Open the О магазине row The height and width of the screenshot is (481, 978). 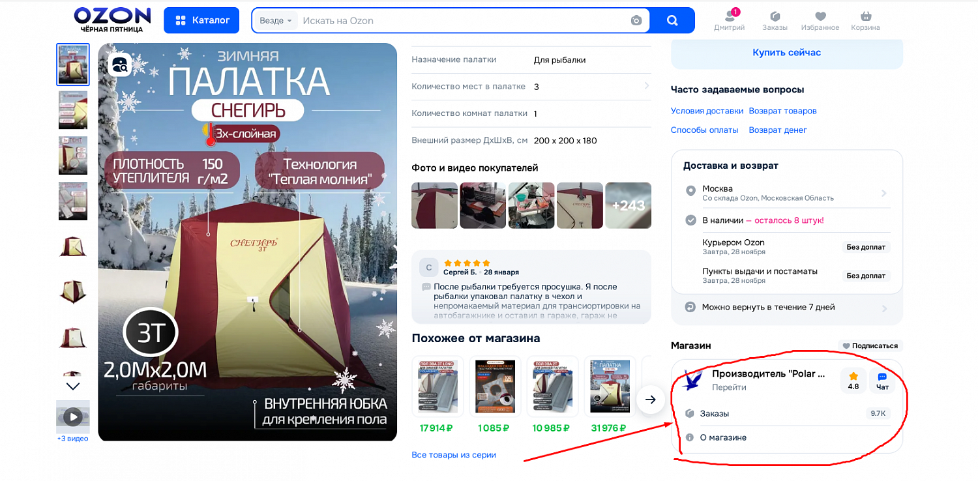787,437
